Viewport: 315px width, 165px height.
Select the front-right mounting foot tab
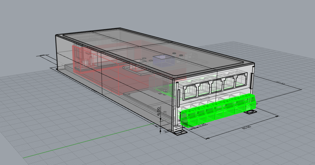251,112
